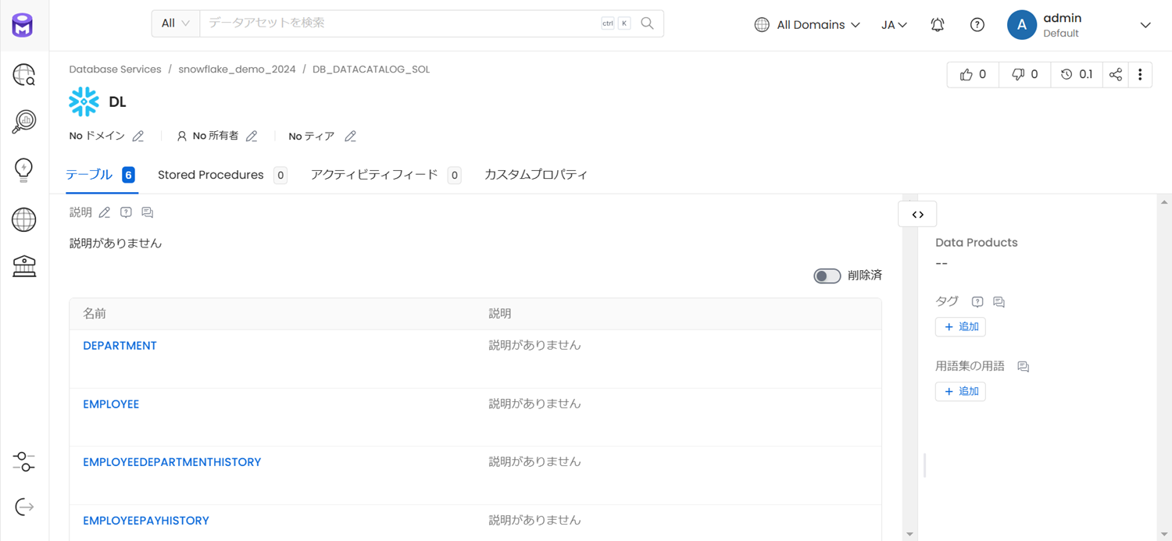Viewport: 1172px width, 541px height.
Task: Expand the All Domains dropdown
Action: coord(808,25)
